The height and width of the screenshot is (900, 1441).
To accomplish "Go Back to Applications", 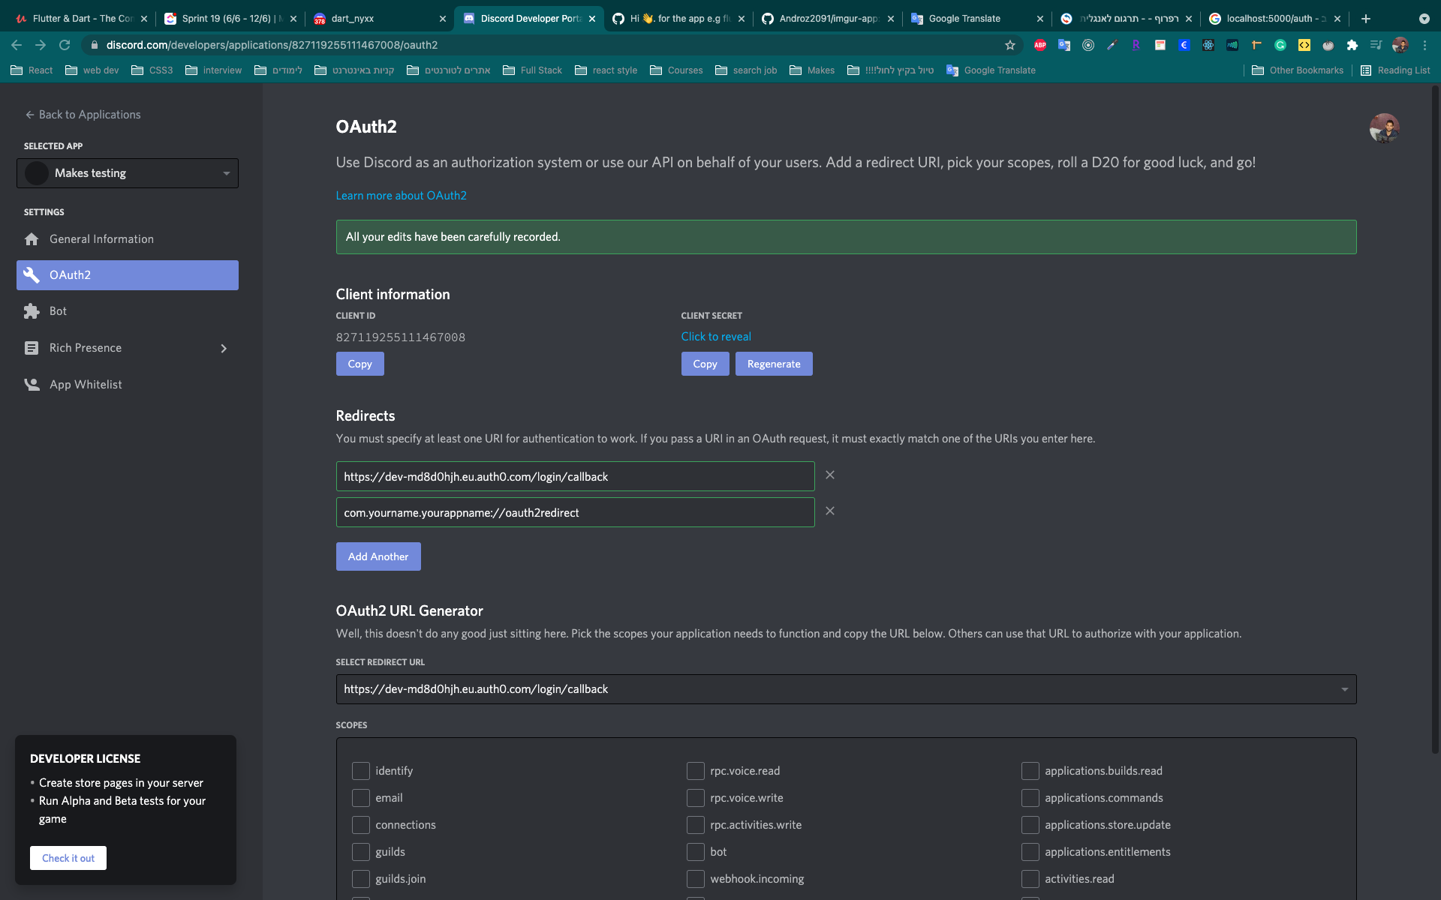I will (x=83, y=115).
